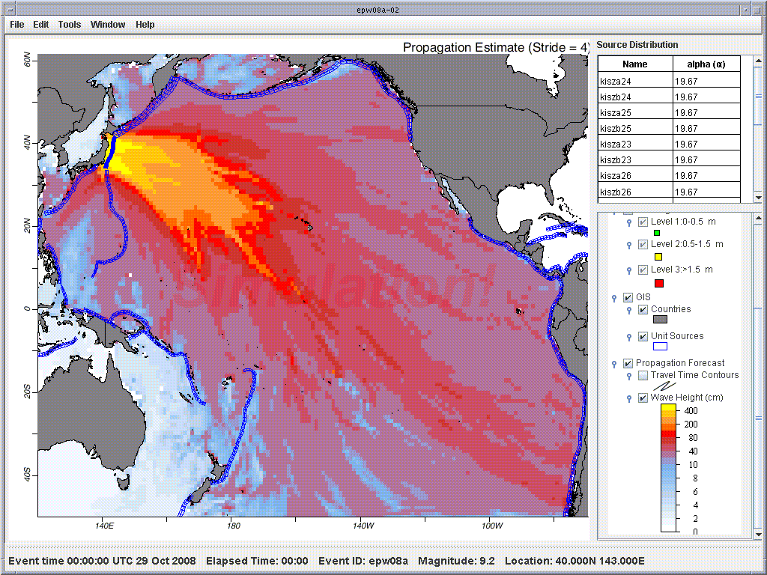Click the gray Countries legend icon
Viewport: 767px width, 575px height.
[x=660, y=320]
